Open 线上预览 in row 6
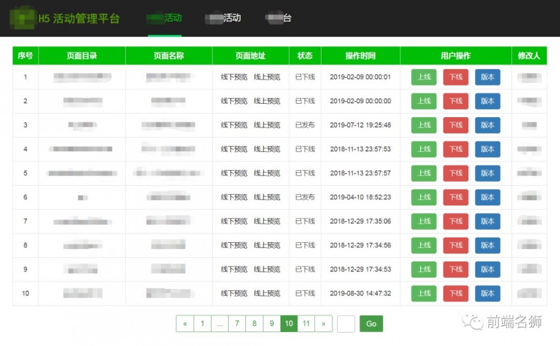 click(267, 197)
